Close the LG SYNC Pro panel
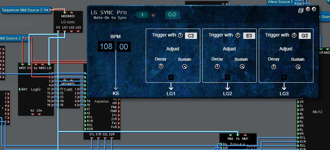This screenshot has width=330, height=150. 314,9
